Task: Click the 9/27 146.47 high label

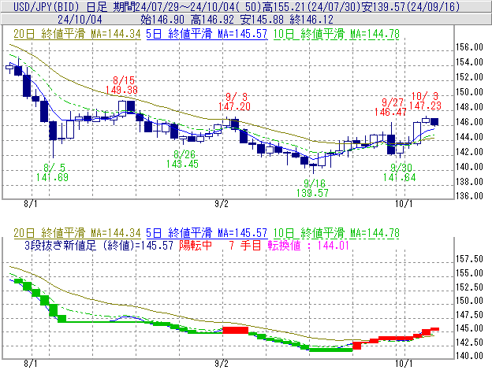Action: (390, 107)
